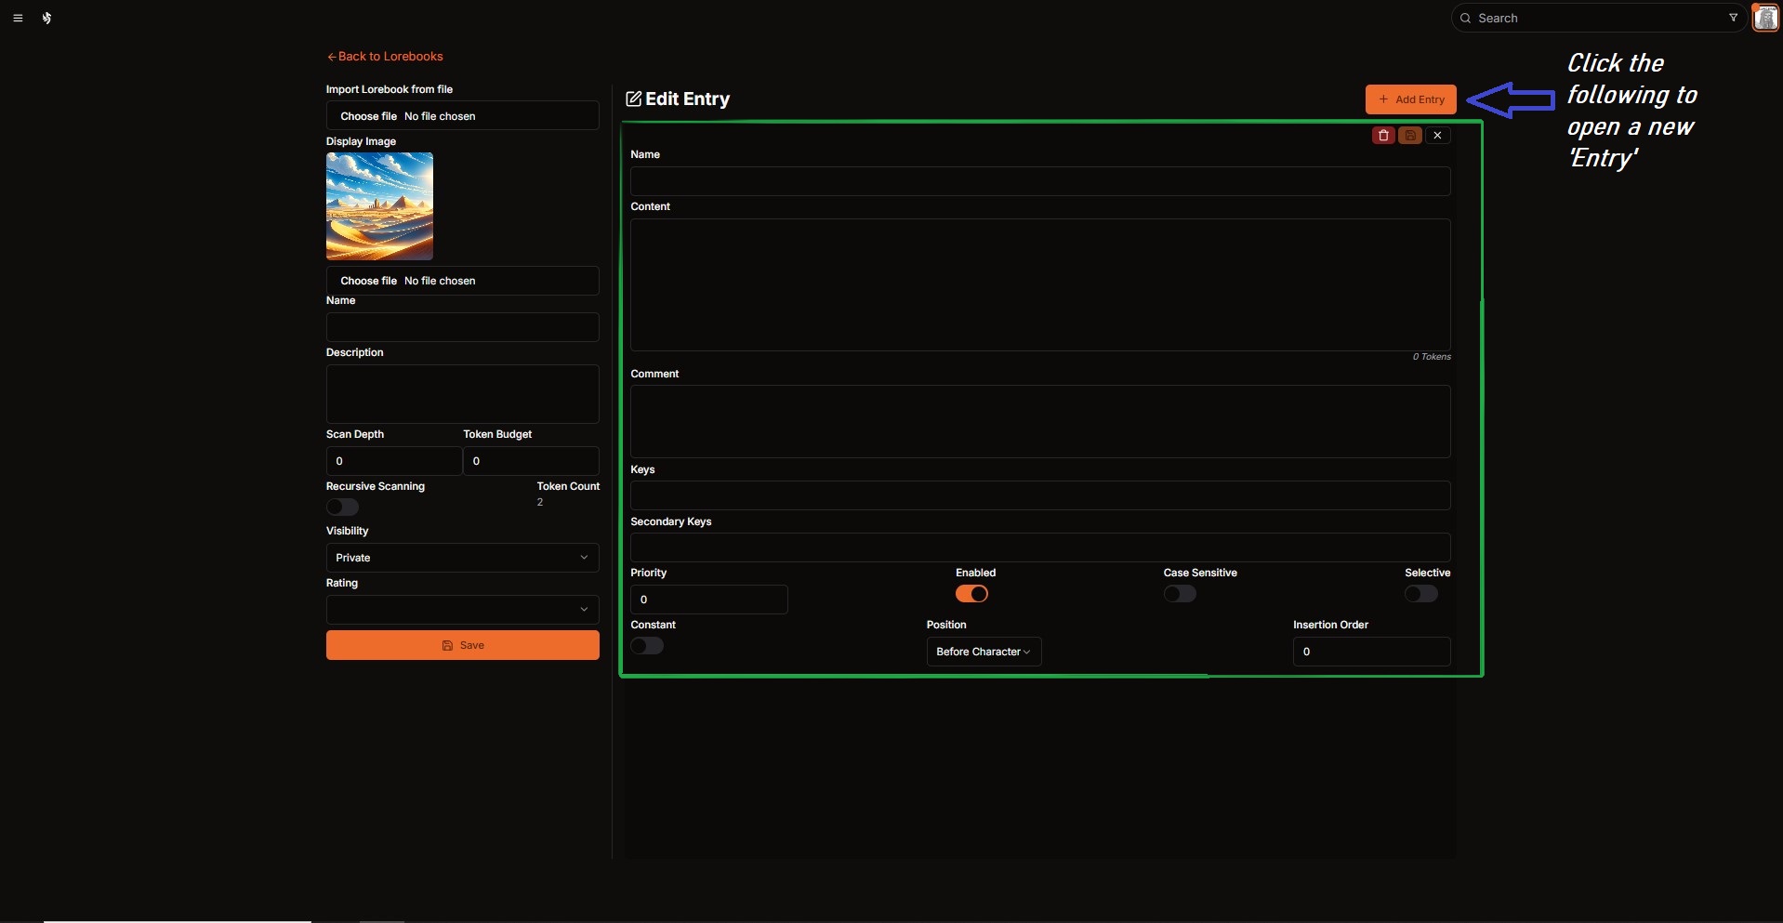Viewport: 1783px width, 923px height.
Task: Open the Visibility dropdown set to Private
Action: [462, 558]
